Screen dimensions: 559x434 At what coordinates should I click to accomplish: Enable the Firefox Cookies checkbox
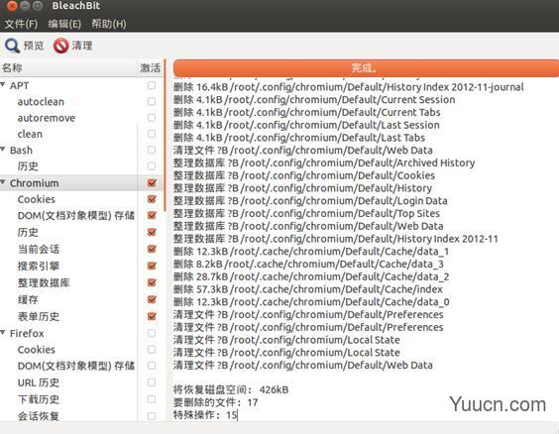pos(152,350)
